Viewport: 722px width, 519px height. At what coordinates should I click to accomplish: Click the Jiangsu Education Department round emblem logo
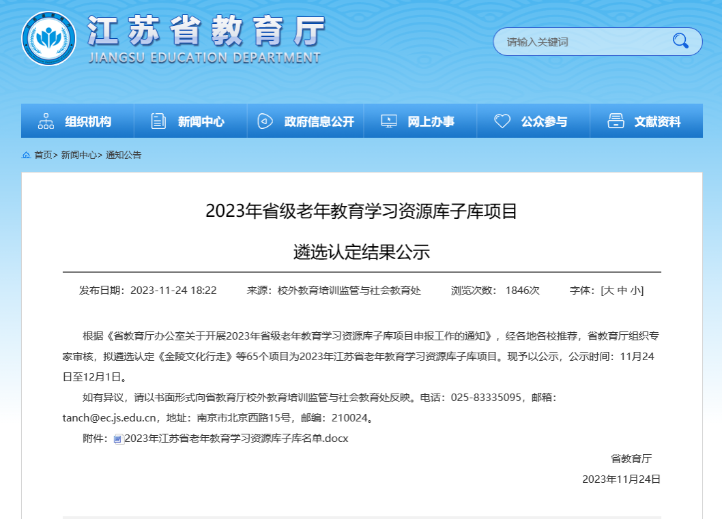click(48, 39)
